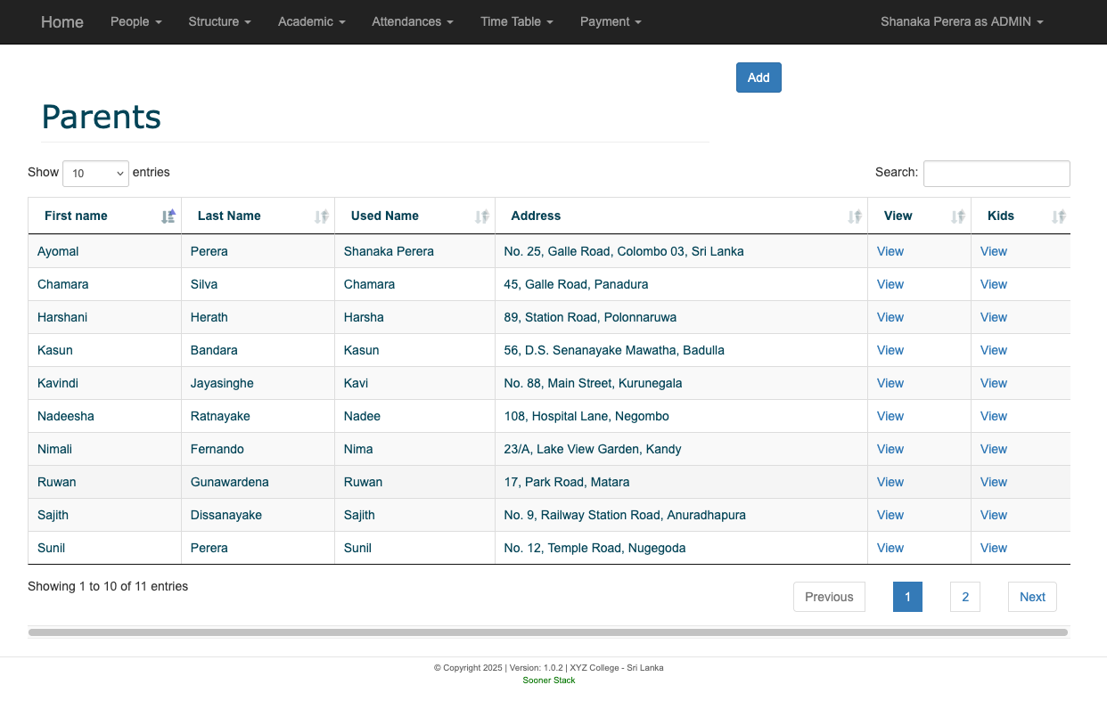The height and width of the screenshot is (701, 1107).
Task: View kids of Nimali Fernando
Action: click(993, 449)
